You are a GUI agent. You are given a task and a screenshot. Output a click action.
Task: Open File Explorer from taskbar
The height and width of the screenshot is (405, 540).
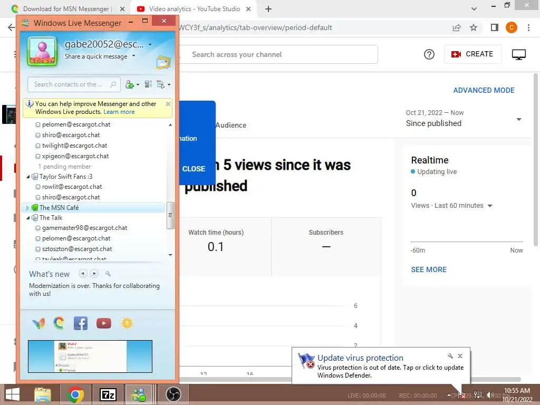click(x=42, y=394)
